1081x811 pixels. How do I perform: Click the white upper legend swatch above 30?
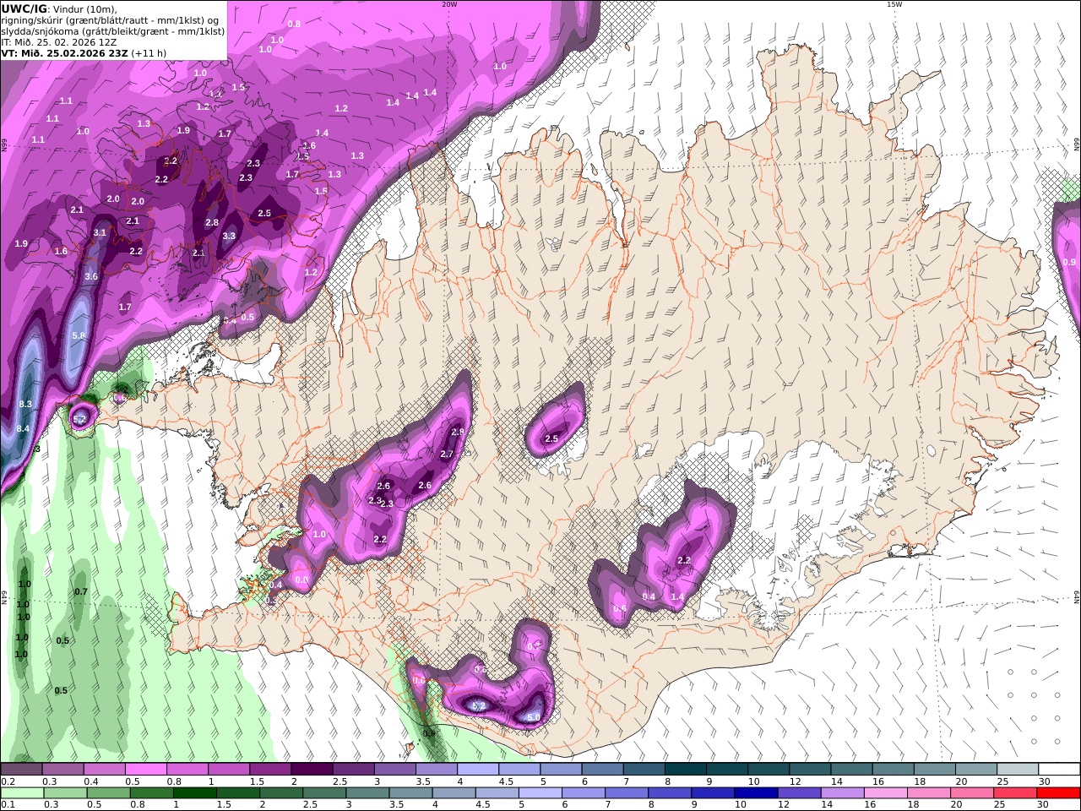(1059, 770)
